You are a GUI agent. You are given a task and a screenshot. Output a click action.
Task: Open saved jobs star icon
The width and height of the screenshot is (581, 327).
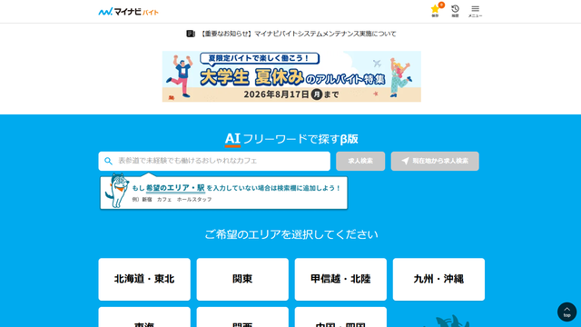coord(435,11)
